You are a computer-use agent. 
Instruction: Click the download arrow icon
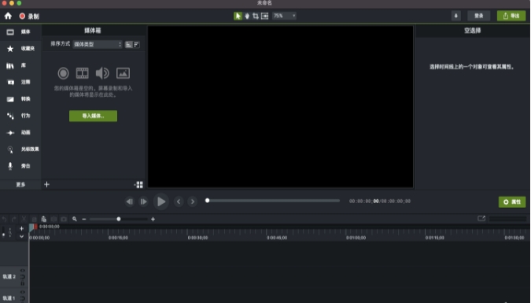click(455, 16)
